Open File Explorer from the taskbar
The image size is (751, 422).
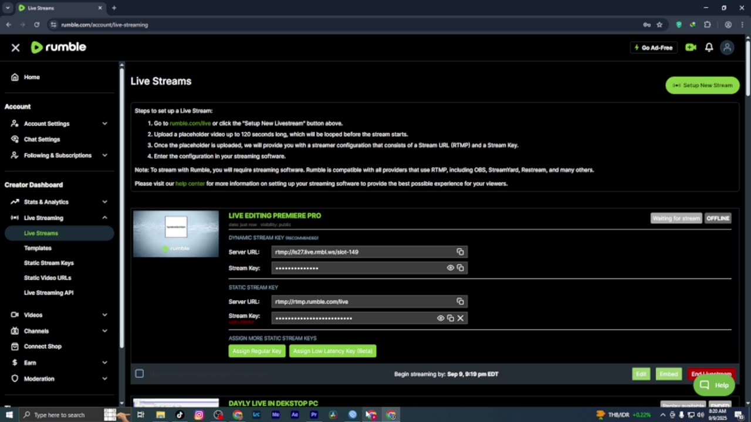coord(160,414)
